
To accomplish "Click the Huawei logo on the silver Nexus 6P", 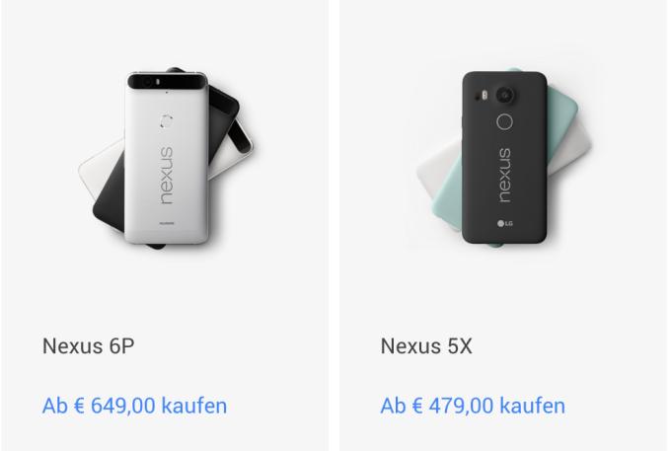I will [x=167, y=223].
